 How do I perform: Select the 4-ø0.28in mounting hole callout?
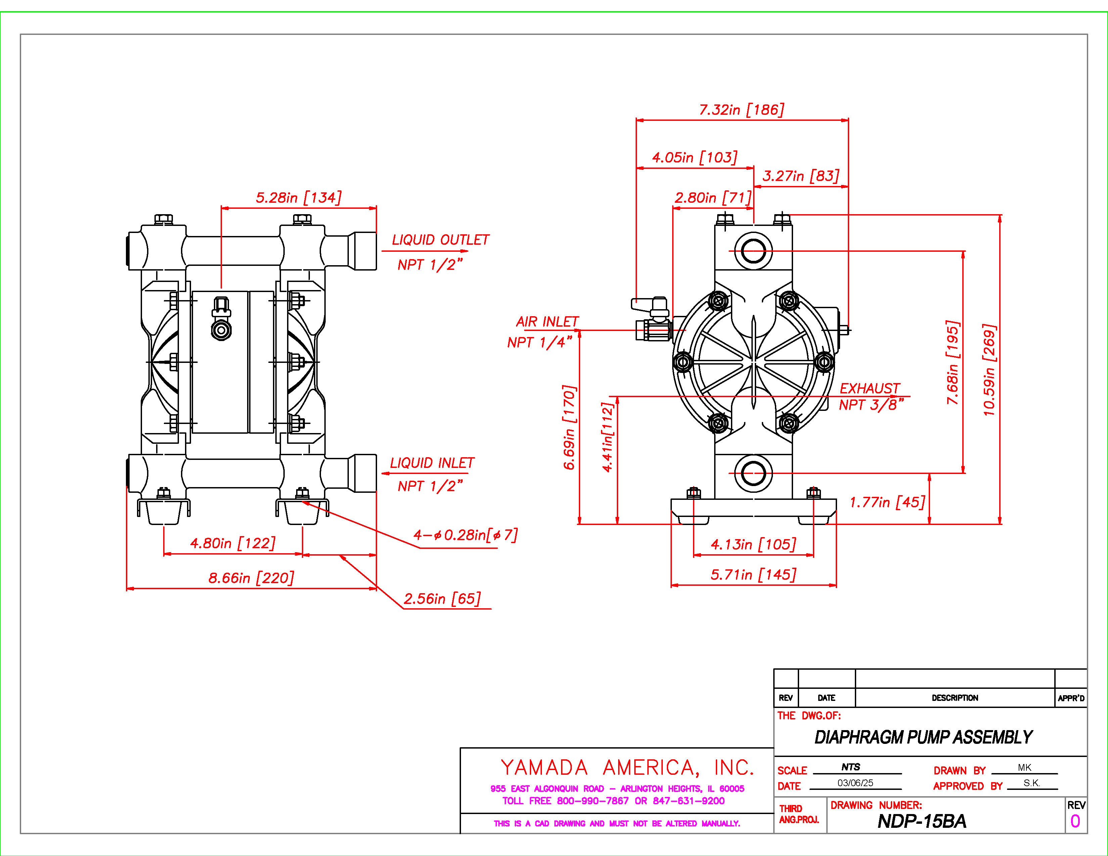(x=465, y=535)
